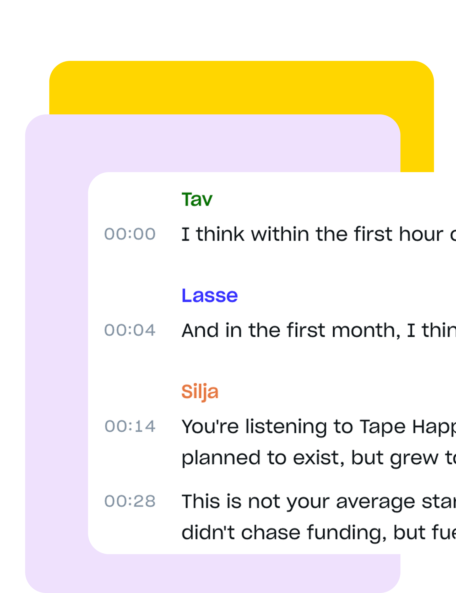This screenshot has height=593, width=456.
Task: Open the Silja speaker name
Action: click(x=200, y=392)
